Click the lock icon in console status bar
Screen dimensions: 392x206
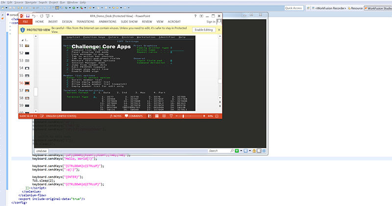tap(254, 151)
